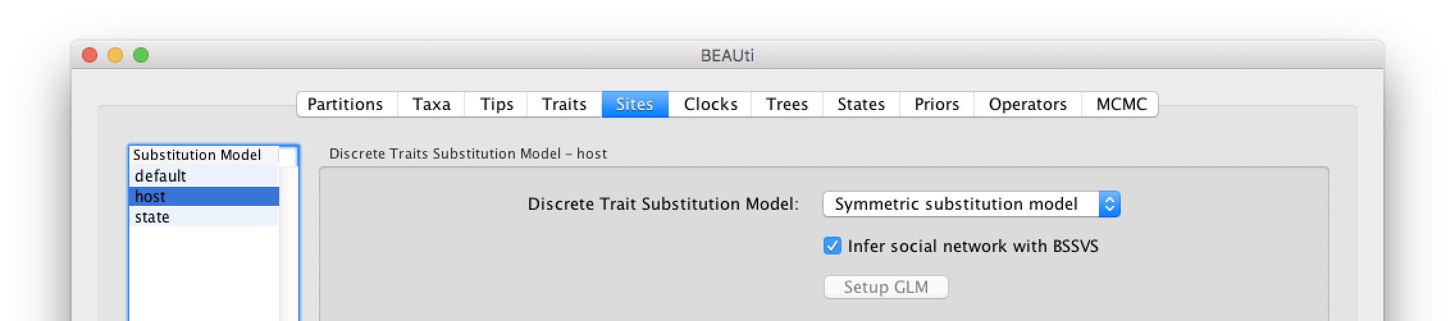Open the Partitions tab
The width and height of the screenshot is (1455, 321).
pyautogui.click(x=346, y=104)
